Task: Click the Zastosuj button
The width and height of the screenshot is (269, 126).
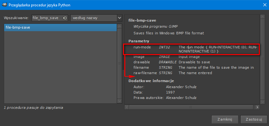Action: click(254, 119)
